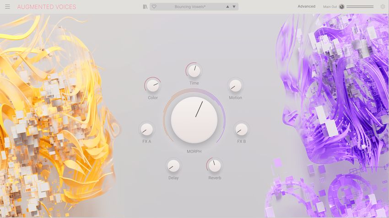389x218 pixels.
Task: Open settings gear in top right
Action: 383,7
